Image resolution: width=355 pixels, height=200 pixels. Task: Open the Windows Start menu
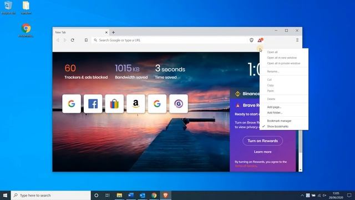(5, 195)
